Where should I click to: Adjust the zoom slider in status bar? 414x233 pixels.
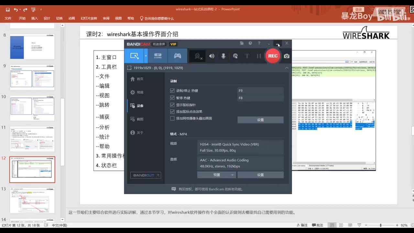click(381, 225)
